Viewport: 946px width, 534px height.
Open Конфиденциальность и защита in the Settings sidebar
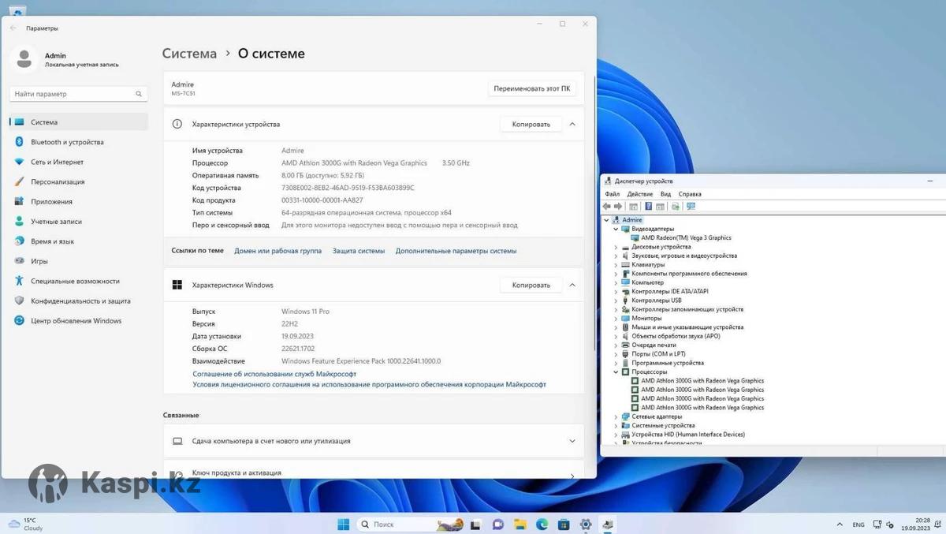click(x=79, y=301)
